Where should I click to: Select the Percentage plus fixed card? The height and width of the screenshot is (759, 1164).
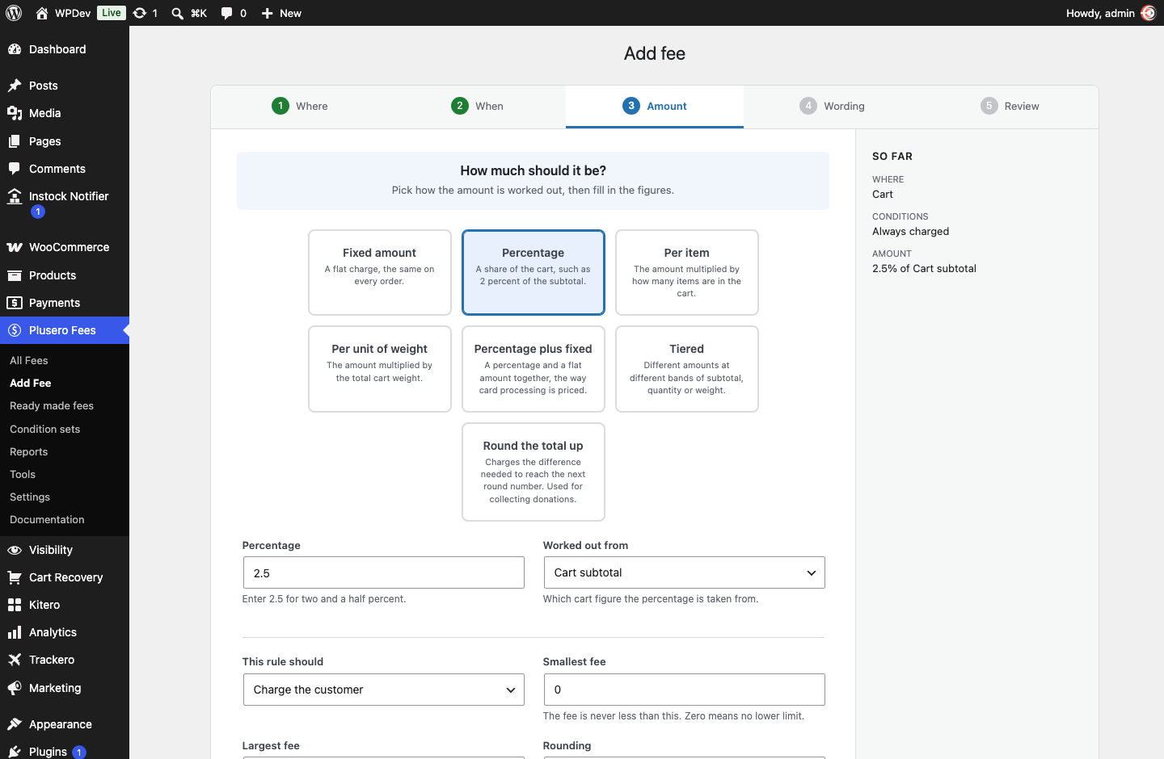pyautogui.click(x=533, y=369)
